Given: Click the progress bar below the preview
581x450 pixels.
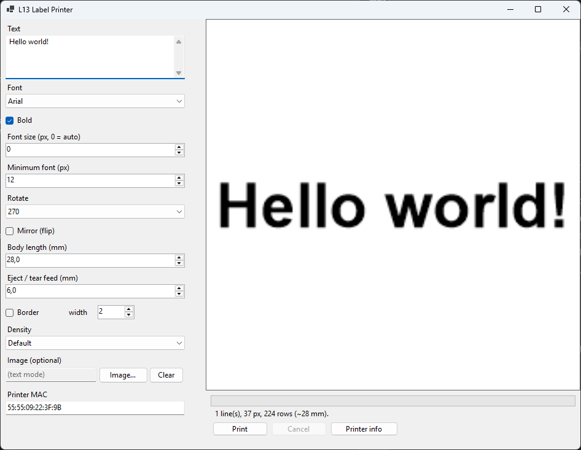Looking at the screenshot, I should coord(393,401).
